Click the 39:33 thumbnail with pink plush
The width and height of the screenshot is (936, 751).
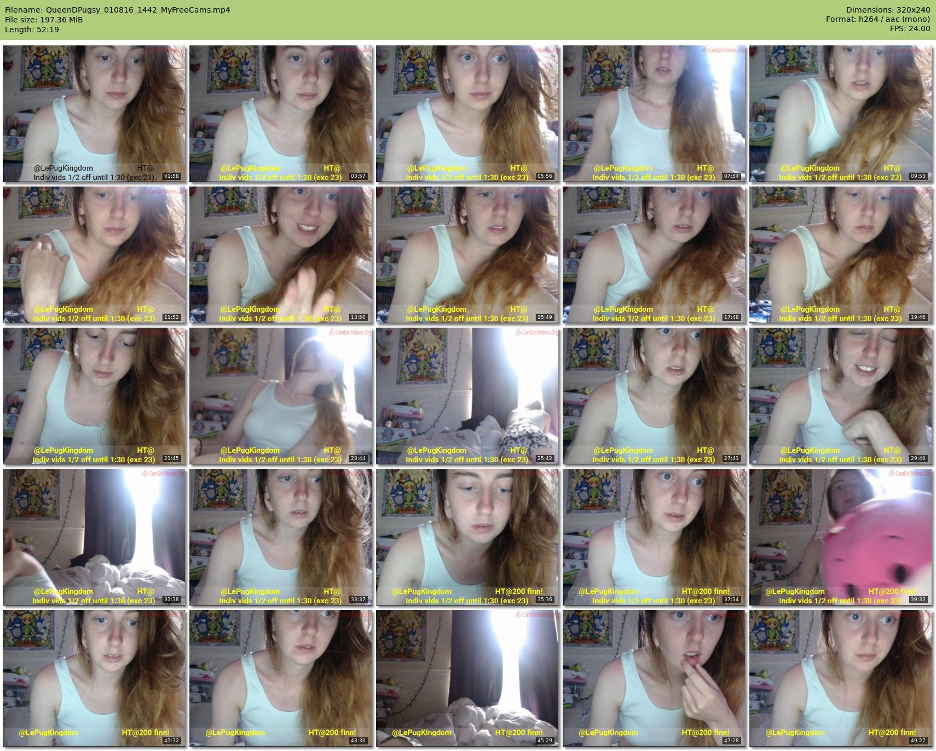[x=841, y=537]
